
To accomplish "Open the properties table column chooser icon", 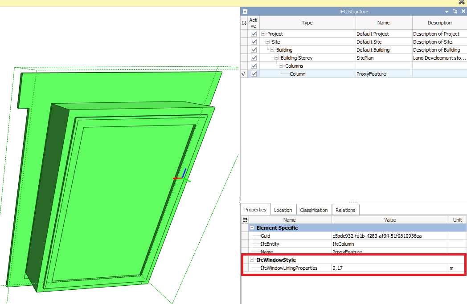I will (x=245, y=220).
